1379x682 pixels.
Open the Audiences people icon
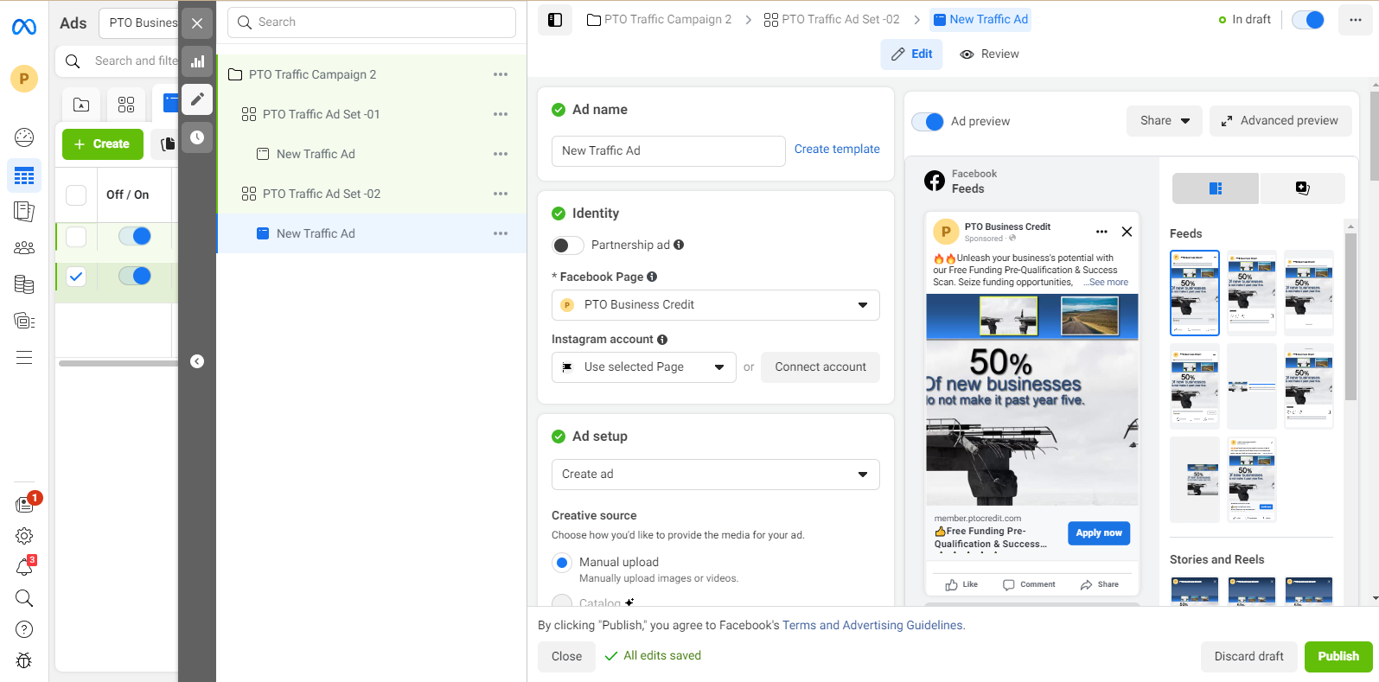coord(24,248)
